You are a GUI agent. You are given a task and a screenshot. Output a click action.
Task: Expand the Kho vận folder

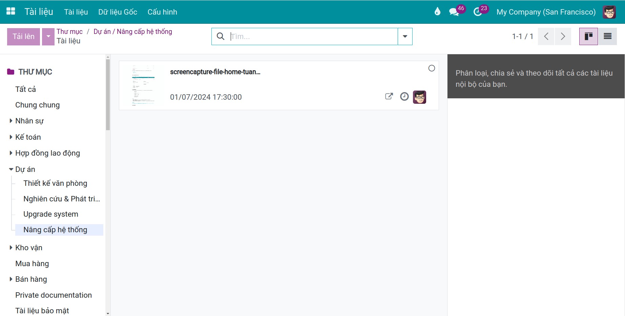tap(11, 248)
